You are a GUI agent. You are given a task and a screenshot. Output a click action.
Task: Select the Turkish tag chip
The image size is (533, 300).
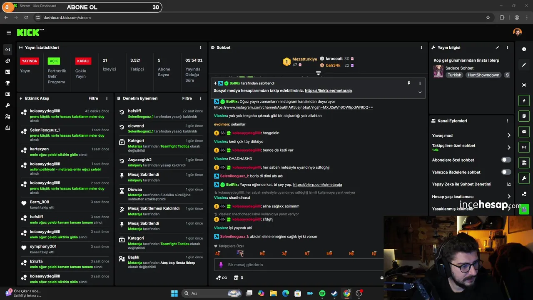tap(454, 75)
